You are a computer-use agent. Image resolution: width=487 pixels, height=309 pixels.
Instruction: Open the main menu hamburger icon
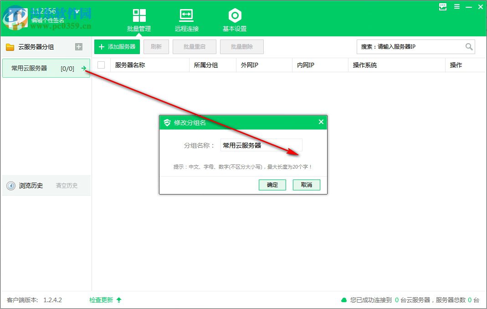click(x=457, y=6)
